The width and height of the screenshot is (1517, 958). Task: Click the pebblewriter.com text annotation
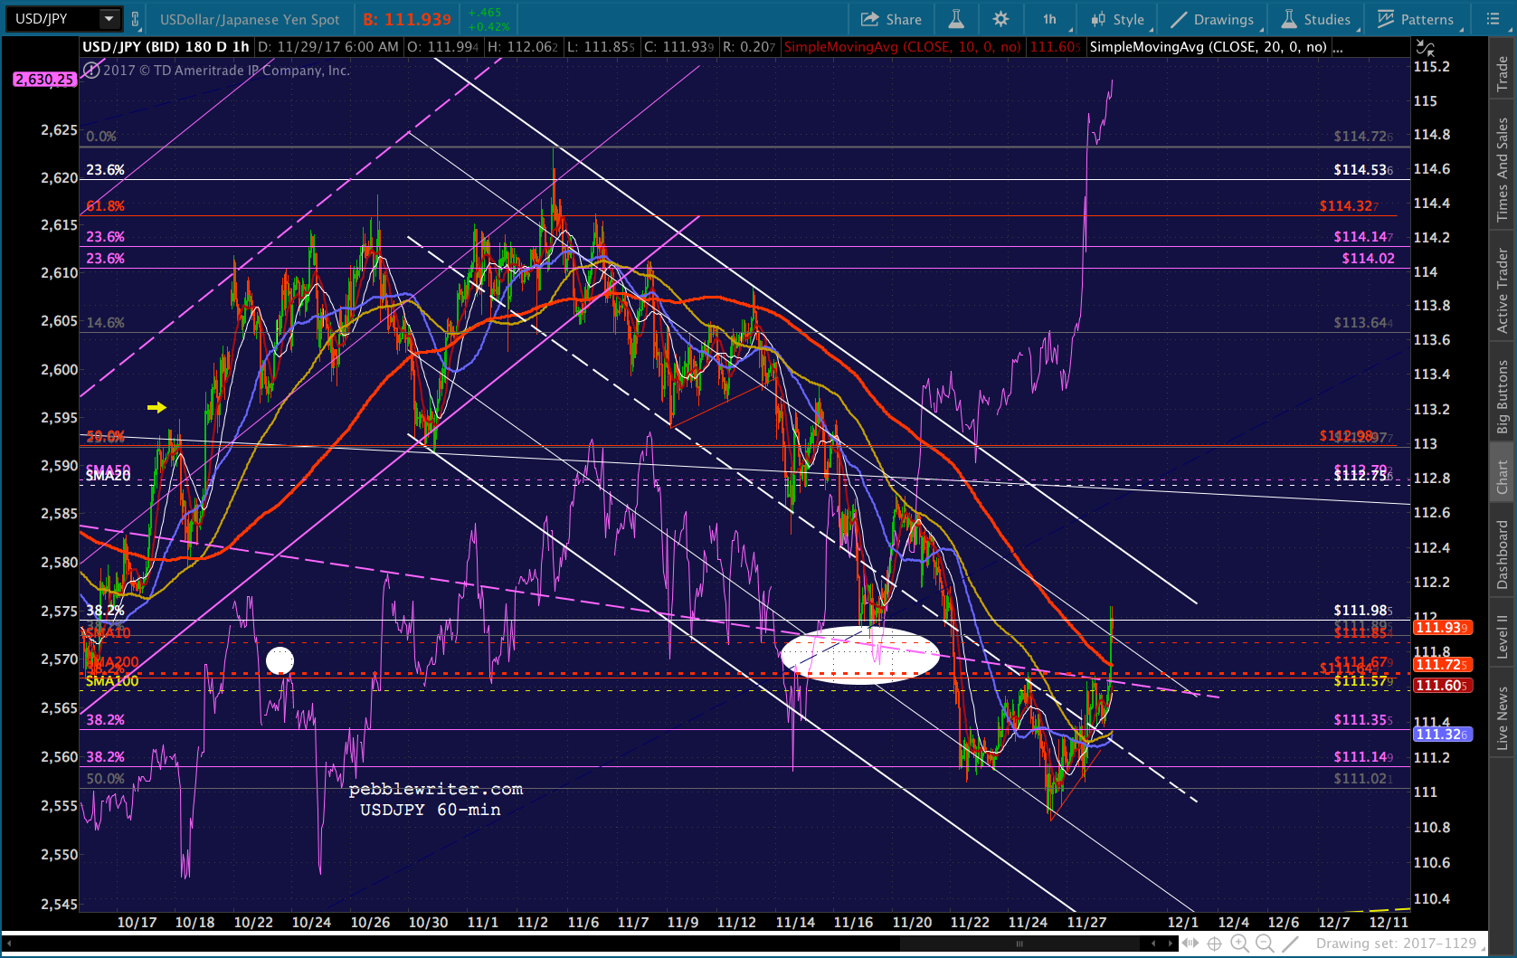coord(436,790)
